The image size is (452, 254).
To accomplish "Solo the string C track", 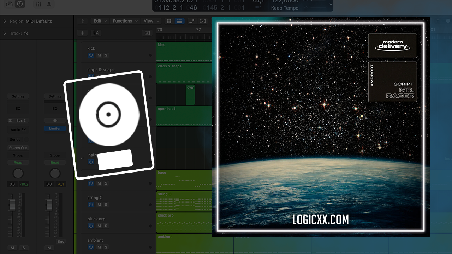I will [x=106, y=205].
